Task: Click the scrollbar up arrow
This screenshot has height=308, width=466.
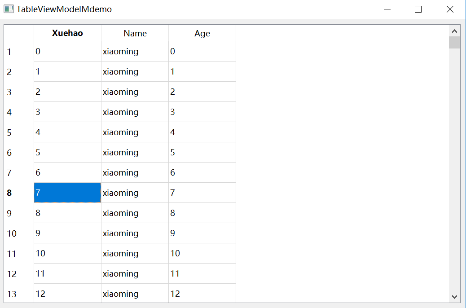Action: 454,31
